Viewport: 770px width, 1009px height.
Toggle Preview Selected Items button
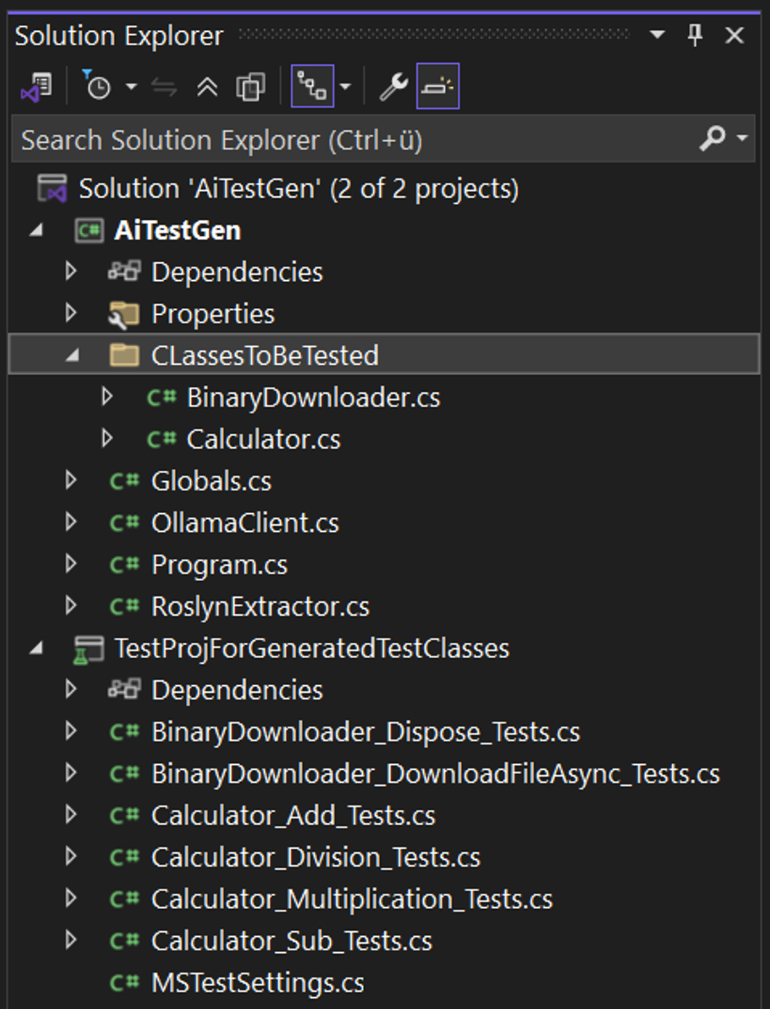coord(438,87)
